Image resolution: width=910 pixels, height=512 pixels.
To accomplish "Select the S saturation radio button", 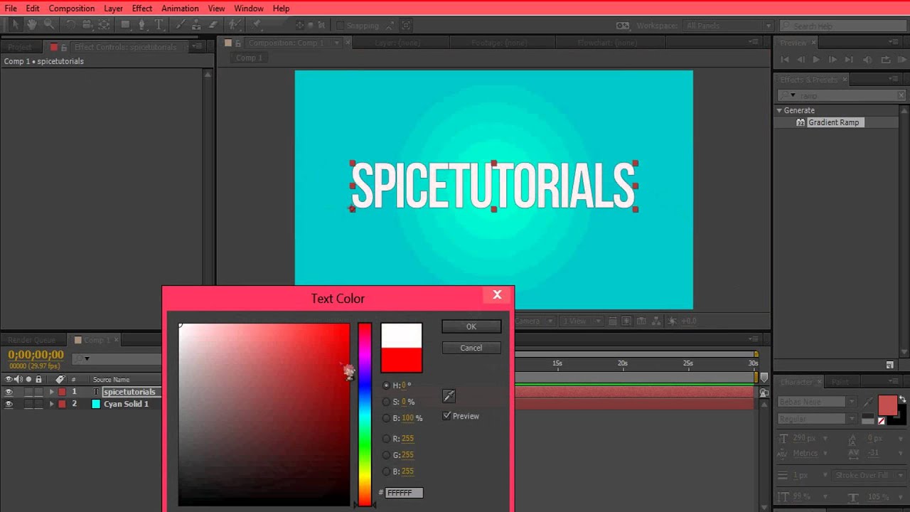I will point(386,402).
